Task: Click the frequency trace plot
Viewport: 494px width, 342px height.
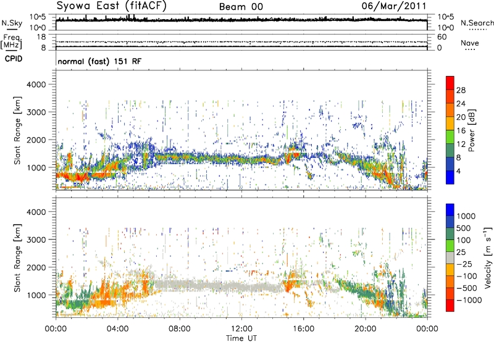Action: [241, 42]
